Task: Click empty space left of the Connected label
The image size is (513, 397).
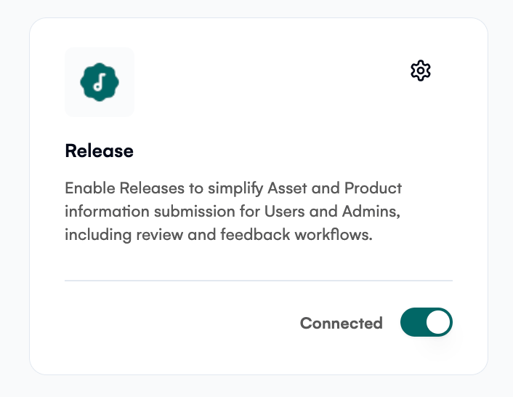Action: click(180, 323)
